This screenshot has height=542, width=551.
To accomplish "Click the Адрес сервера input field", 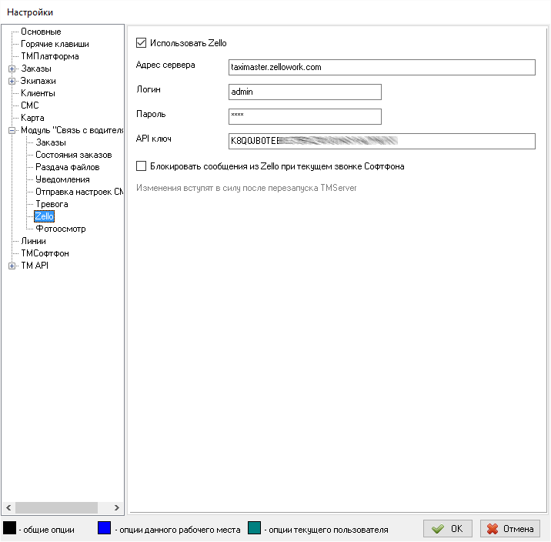I will tap(381, 67).
